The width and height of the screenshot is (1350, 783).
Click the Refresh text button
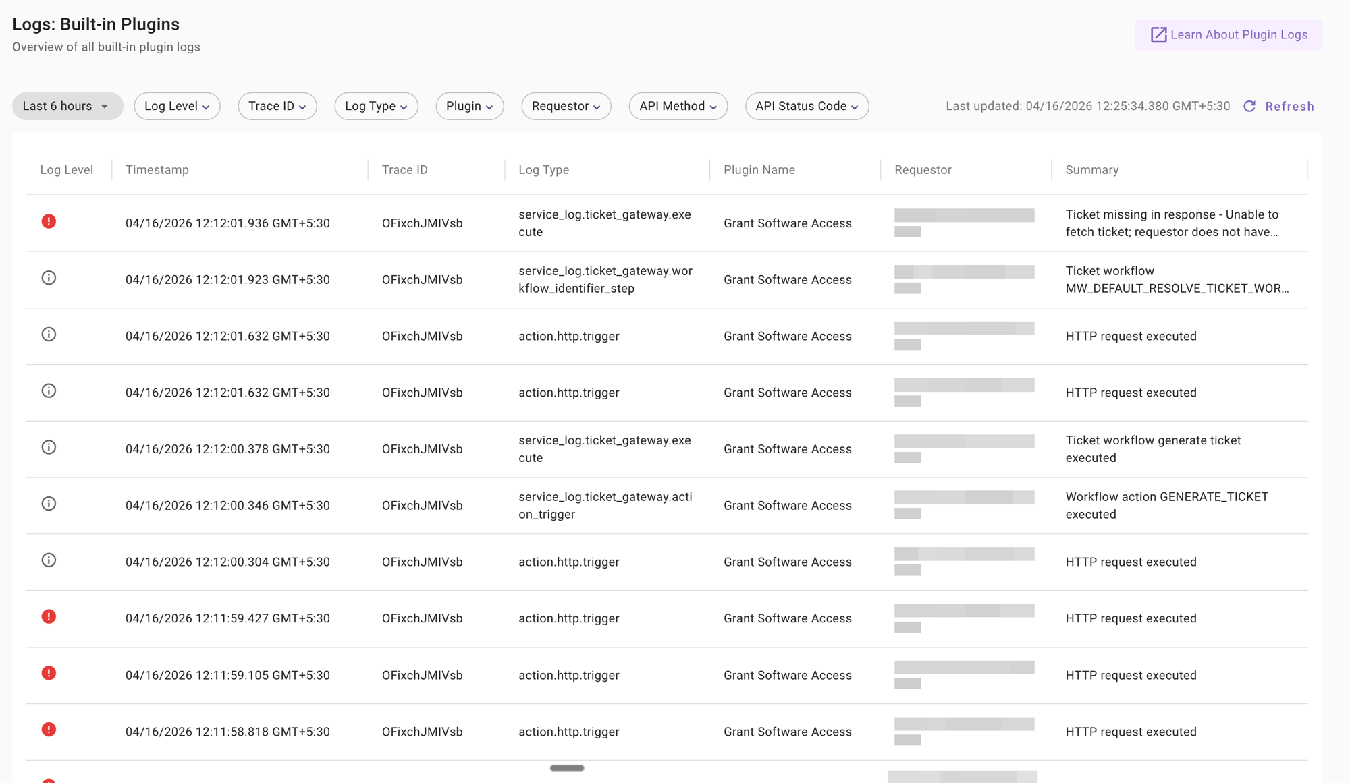click(x=1290, y=106)
